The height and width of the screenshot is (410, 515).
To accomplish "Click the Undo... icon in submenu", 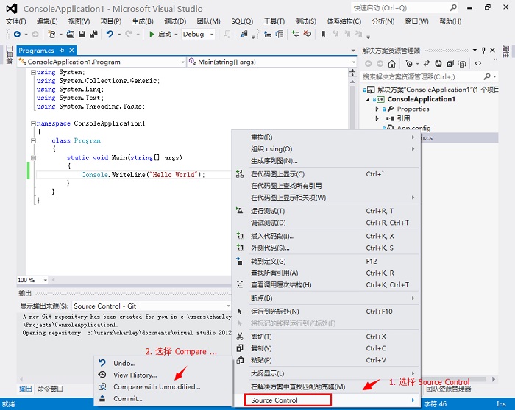I will pos(102,363).
